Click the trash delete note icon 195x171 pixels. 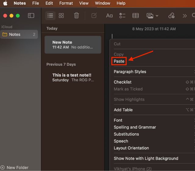click(76, 16)
